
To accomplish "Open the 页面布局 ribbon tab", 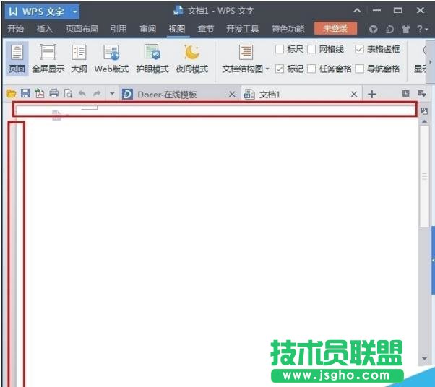I will (x=82, y=29).
